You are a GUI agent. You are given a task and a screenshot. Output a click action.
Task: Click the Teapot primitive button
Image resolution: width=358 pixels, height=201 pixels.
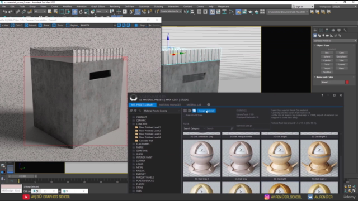327,68
